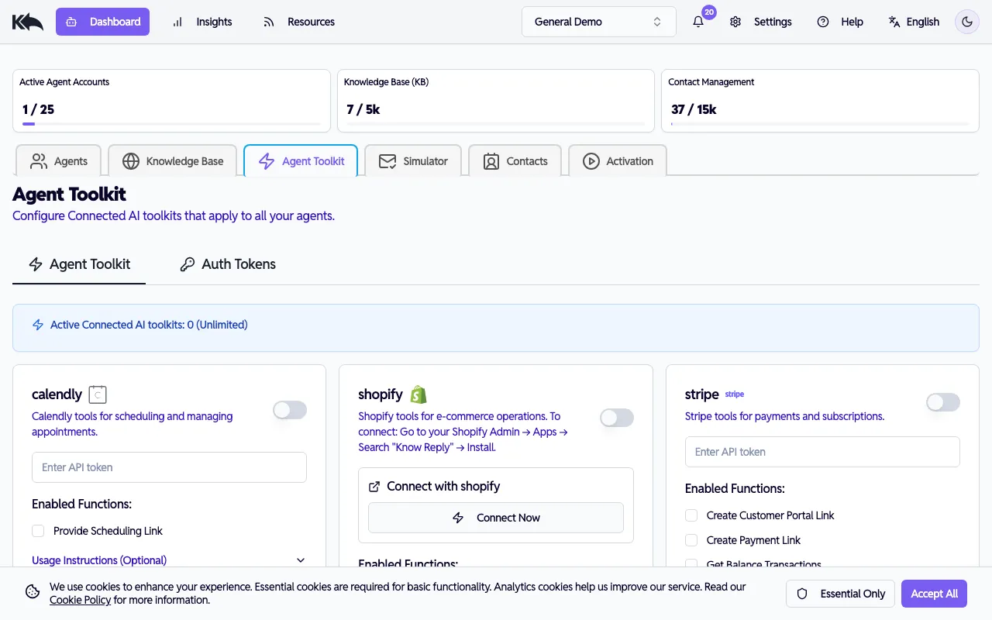Enable the calendly toolkit toggle

(x=289, y=410)
